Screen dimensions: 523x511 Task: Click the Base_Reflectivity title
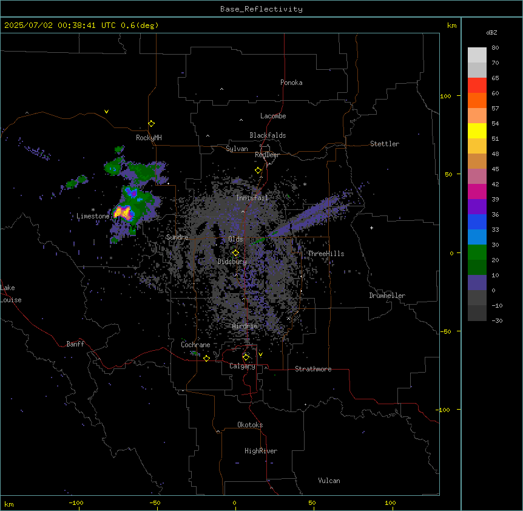point(261,9)
